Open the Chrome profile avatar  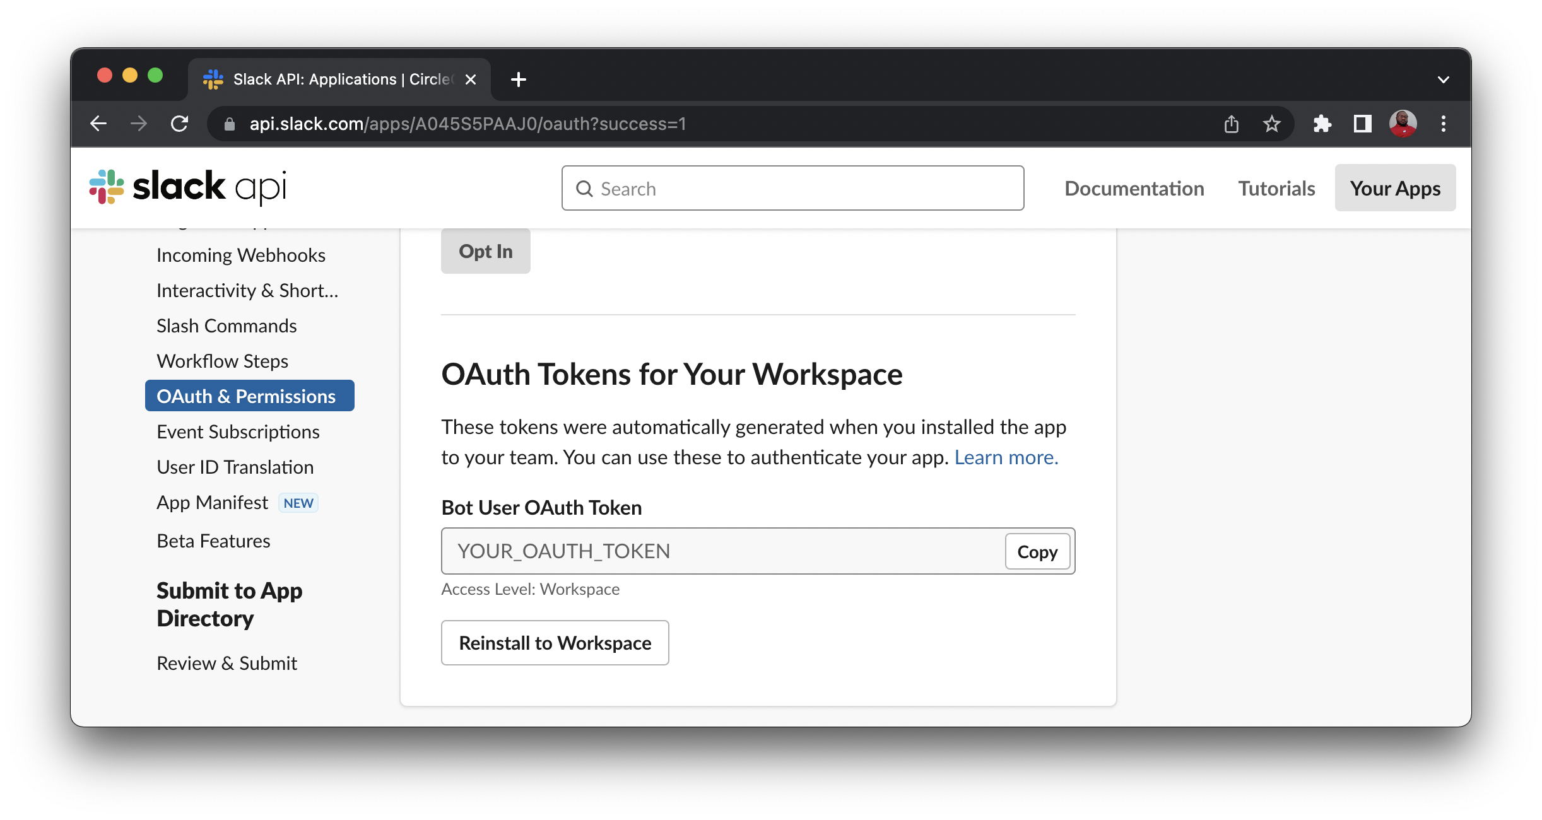click(1403, 124)
